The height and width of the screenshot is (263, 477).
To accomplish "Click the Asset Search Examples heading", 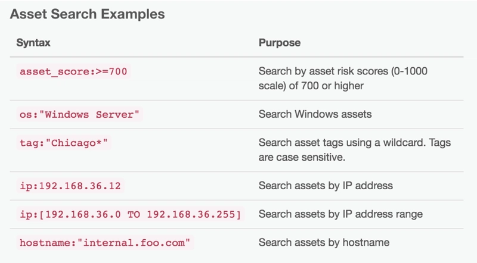I will point(87,14).
